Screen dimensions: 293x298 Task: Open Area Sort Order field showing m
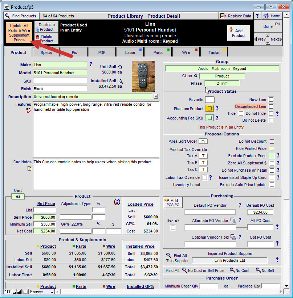coord(203,141)
